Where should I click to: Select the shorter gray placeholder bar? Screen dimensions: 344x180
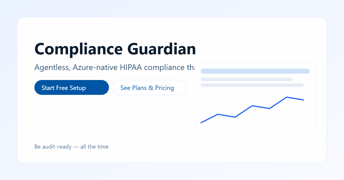click(x=246, y=79)
